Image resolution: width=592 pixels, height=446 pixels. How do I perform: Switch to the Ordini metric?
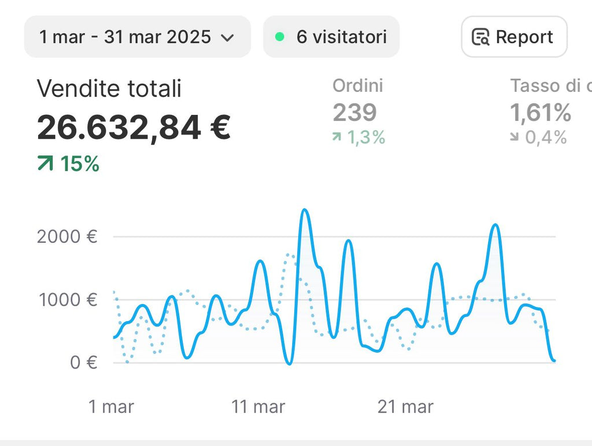[x=358, y=86]
